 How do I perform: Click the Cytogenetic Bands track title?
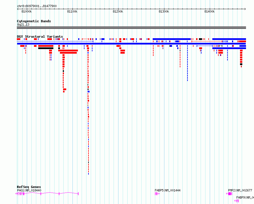tap(34, 21)
